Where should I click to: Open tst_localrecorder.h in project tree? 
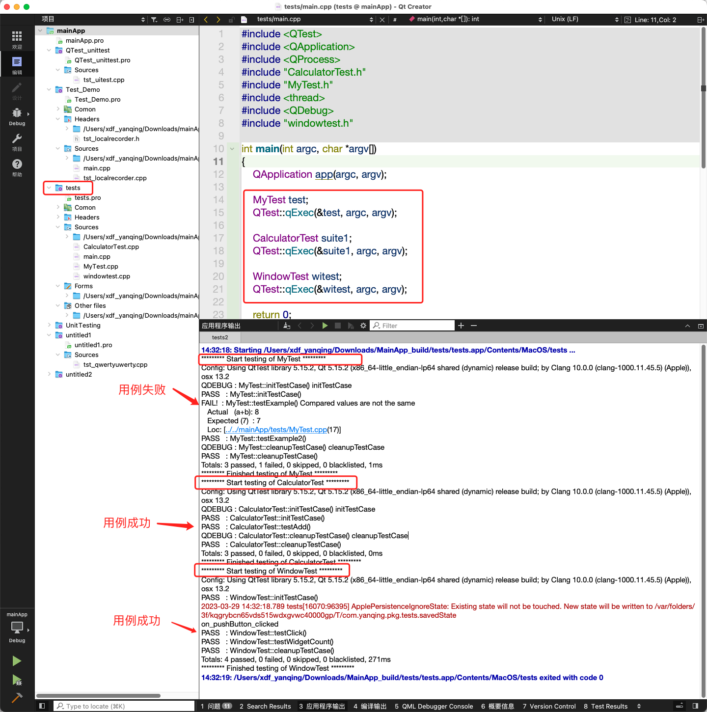tap(111, 138)
